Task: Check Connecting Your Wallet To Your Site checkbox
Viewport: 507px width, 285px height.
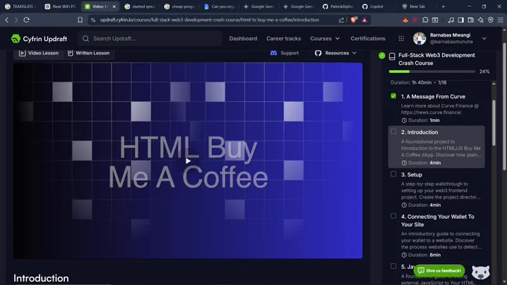Action: (x=393, y=216)
